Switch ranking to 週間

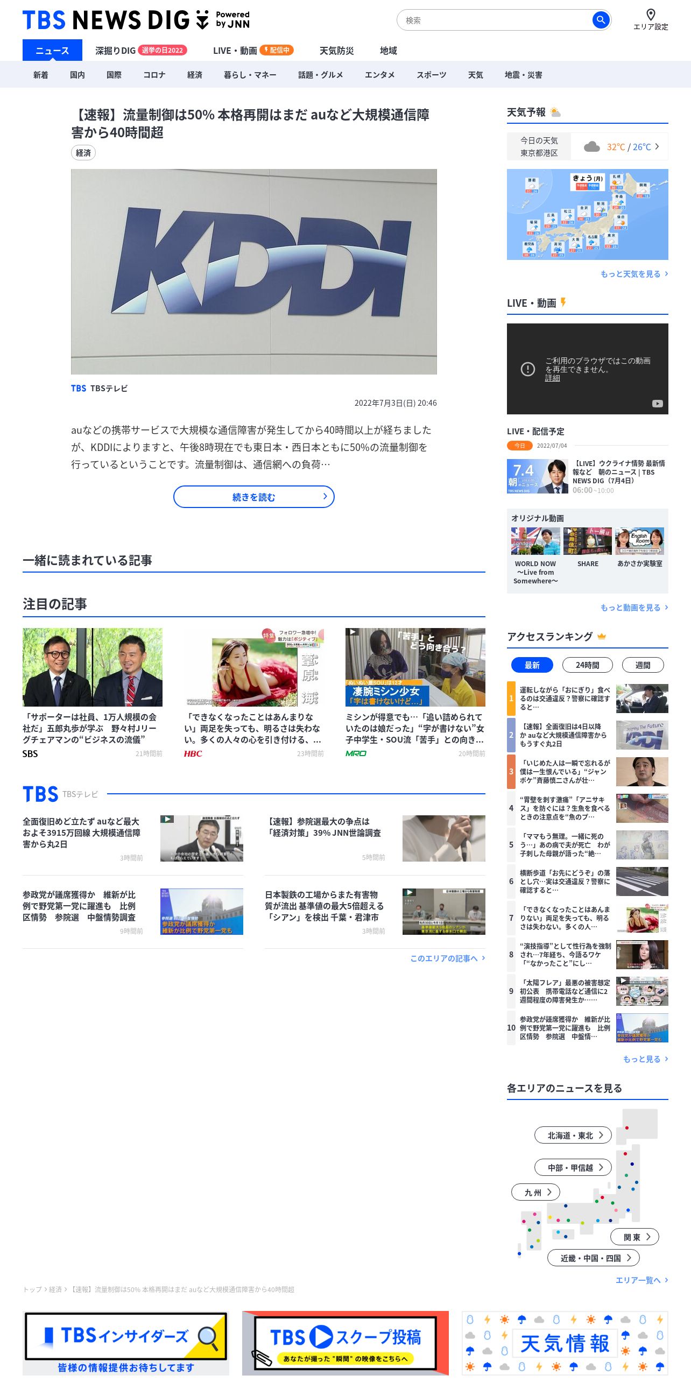pos(643,665)
